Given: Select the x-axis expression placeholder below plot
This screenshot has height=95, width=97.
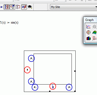Looking at the screenshot, I should [53, 87].
